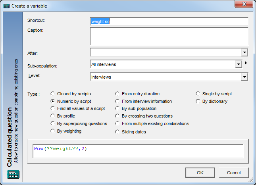Click the calculator icon in title bar
The height and width of the screenshot is (185, 256).
6,6
